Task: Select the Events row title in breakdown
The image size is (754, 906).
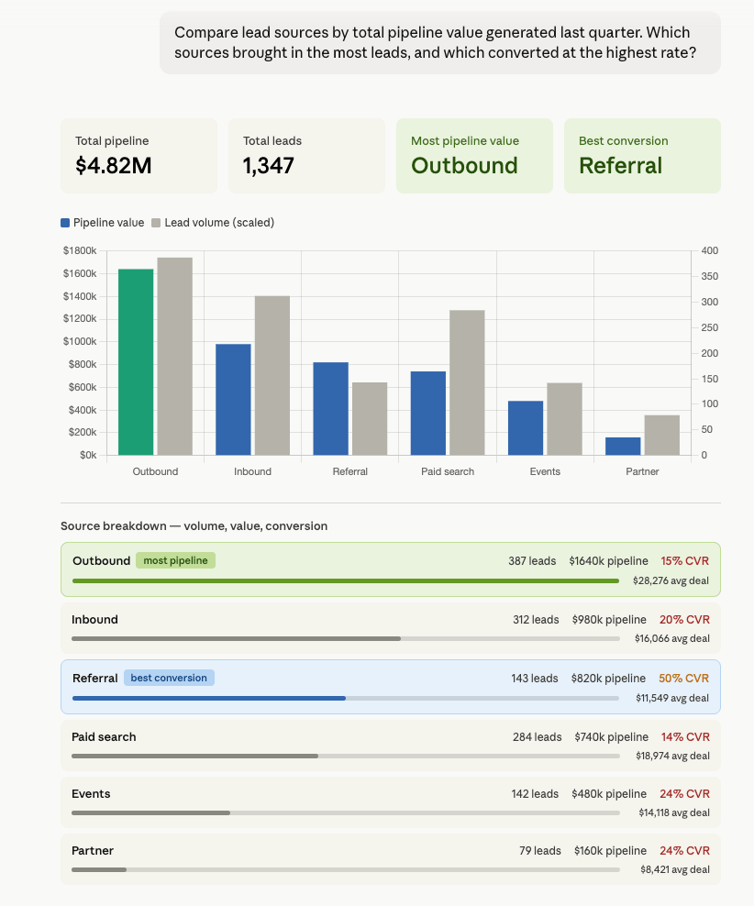Action: [x=91, y=793]
